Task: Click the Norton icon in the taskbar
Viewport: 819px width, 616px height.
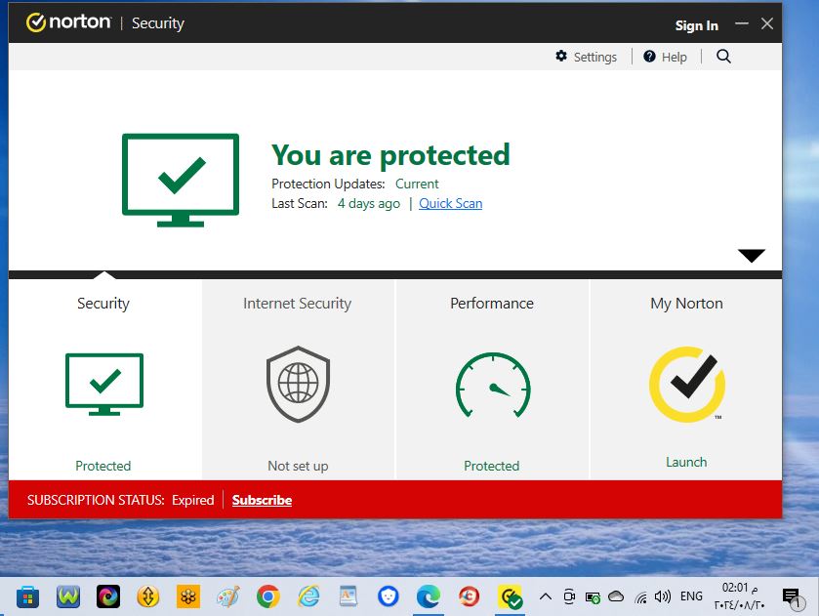Action: (x=510, y=596)
